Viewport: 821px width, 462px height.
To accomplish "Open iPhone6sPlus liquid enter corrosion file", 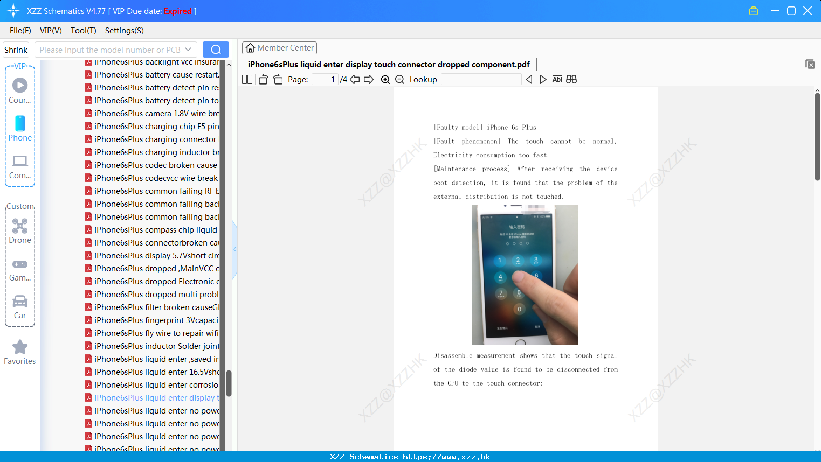I will pyautogui.click(x=152, y=385).
